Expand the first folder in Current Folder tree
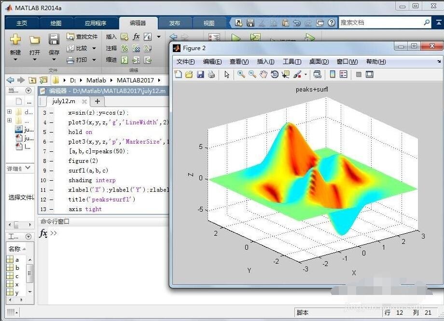This screenshot has height=321, width=444. click(9, 112)
